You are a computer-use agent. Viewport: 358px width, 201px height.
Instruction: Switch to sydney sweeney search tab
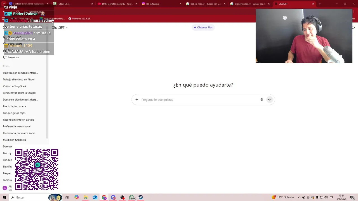tap(249, 4)
